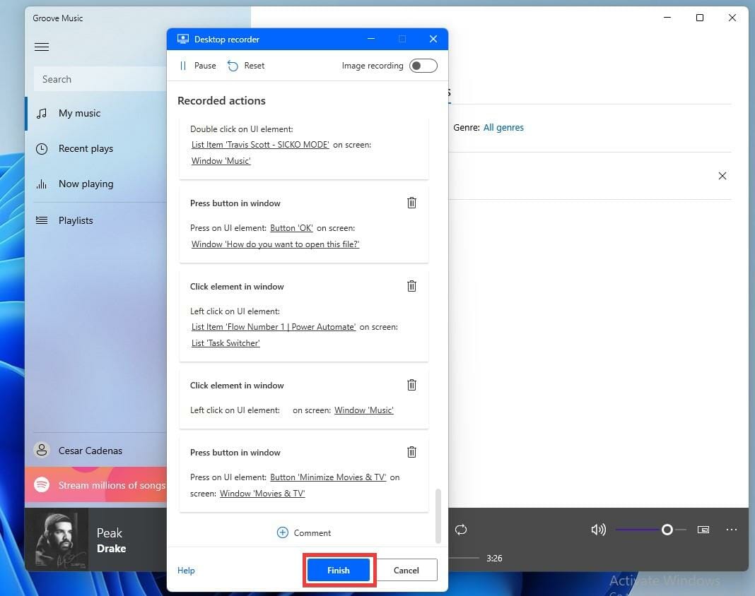
Task: Open the Window 'Movies & TV' link
Action: coord(262,494)
